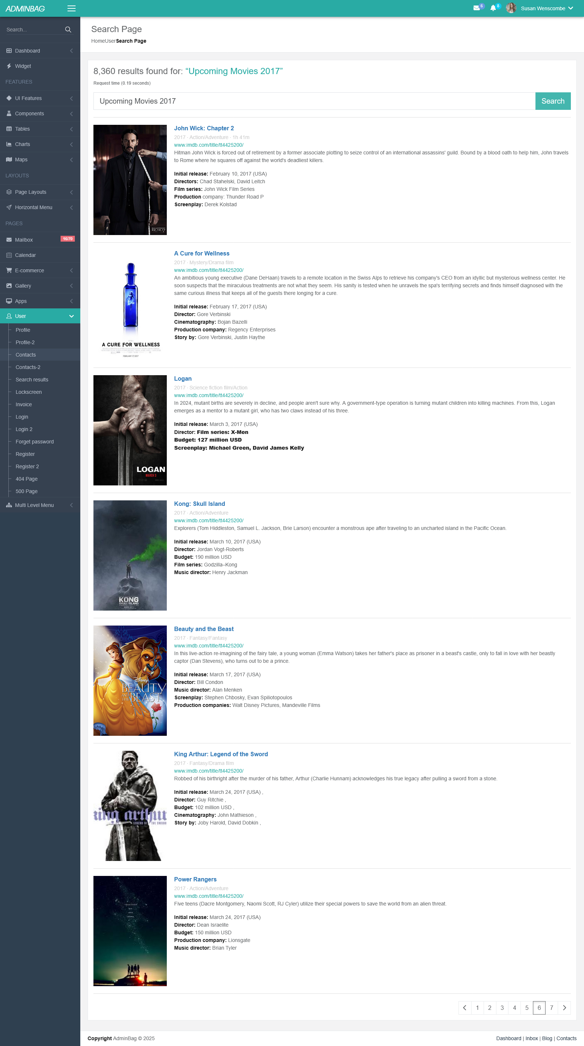Toggle the hamburger sidebar menu icon
The height and width of the screenshot is (1046, 584).
[x=72, y=8]
